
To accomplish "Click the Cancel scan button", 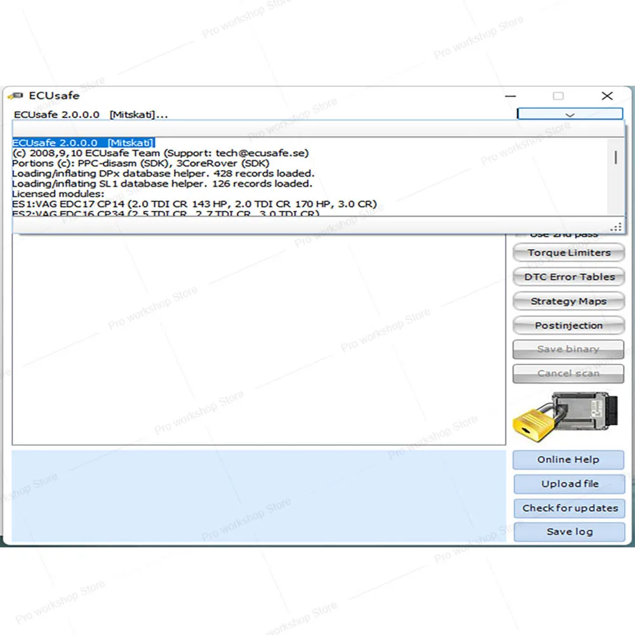I will pyautogui.click(x=568, y=373).
